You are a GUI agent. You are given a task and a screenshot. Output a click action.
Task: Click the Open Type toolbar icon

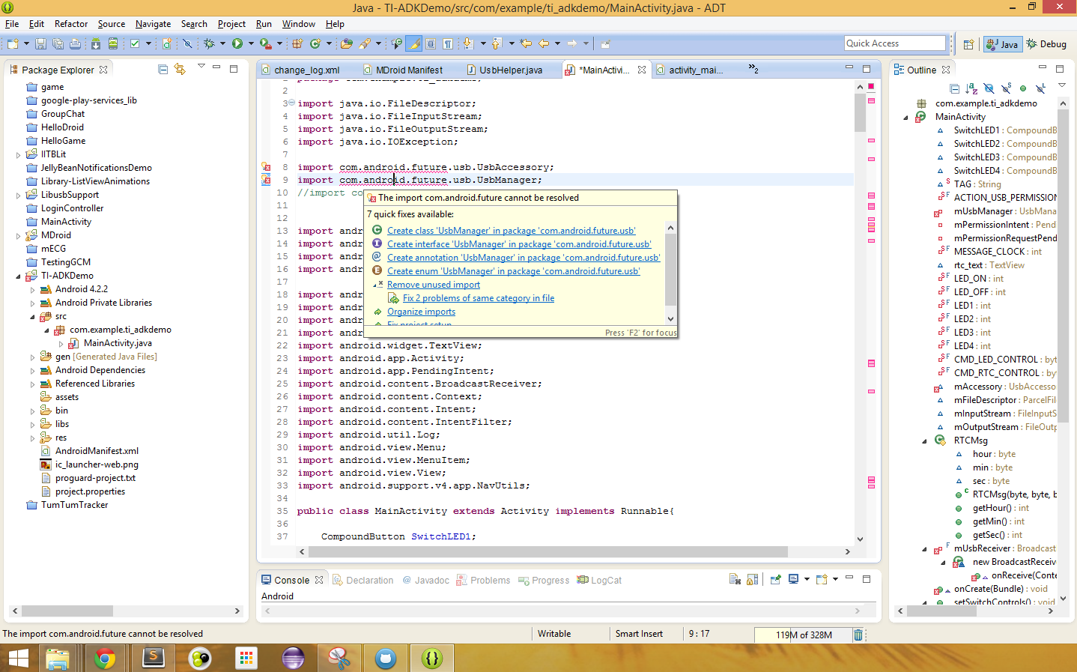346,43
